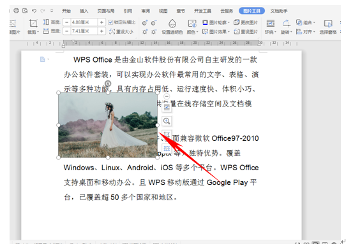The width and height of the screenshot is (353, 248).
Task: Click the decrease contrast icon
Action: tap(154, 23)
